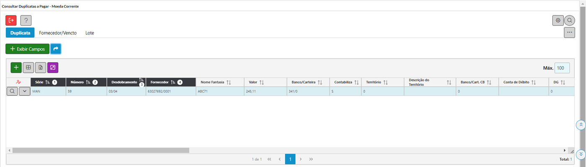Viewport: 586px width, 167px height.
Task: Select the Duplicata tab
Action: [x=20, y=33]
